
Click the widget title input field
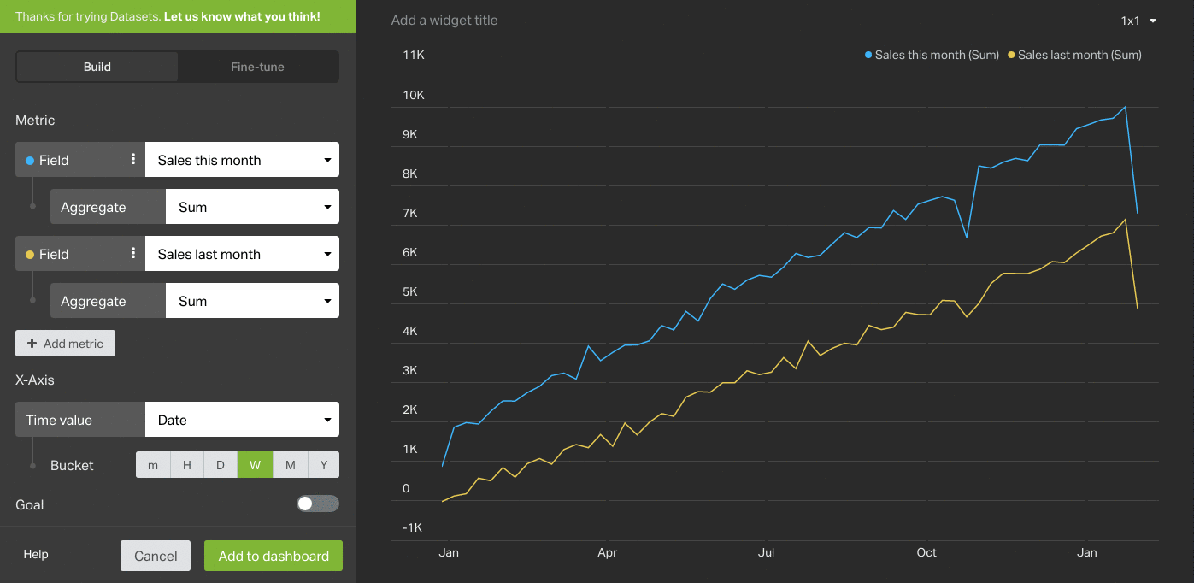coord(444,21)
